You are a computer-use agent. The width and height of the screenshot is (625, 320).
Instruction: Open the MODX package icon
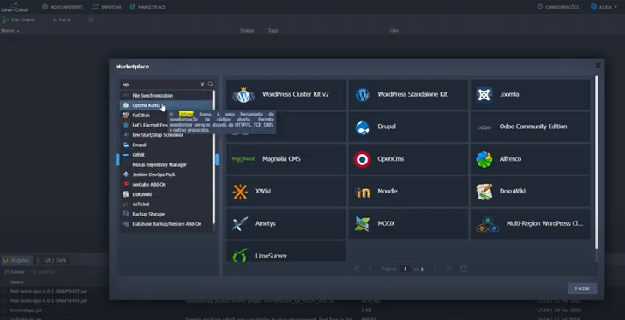click(x=363, y=223)
